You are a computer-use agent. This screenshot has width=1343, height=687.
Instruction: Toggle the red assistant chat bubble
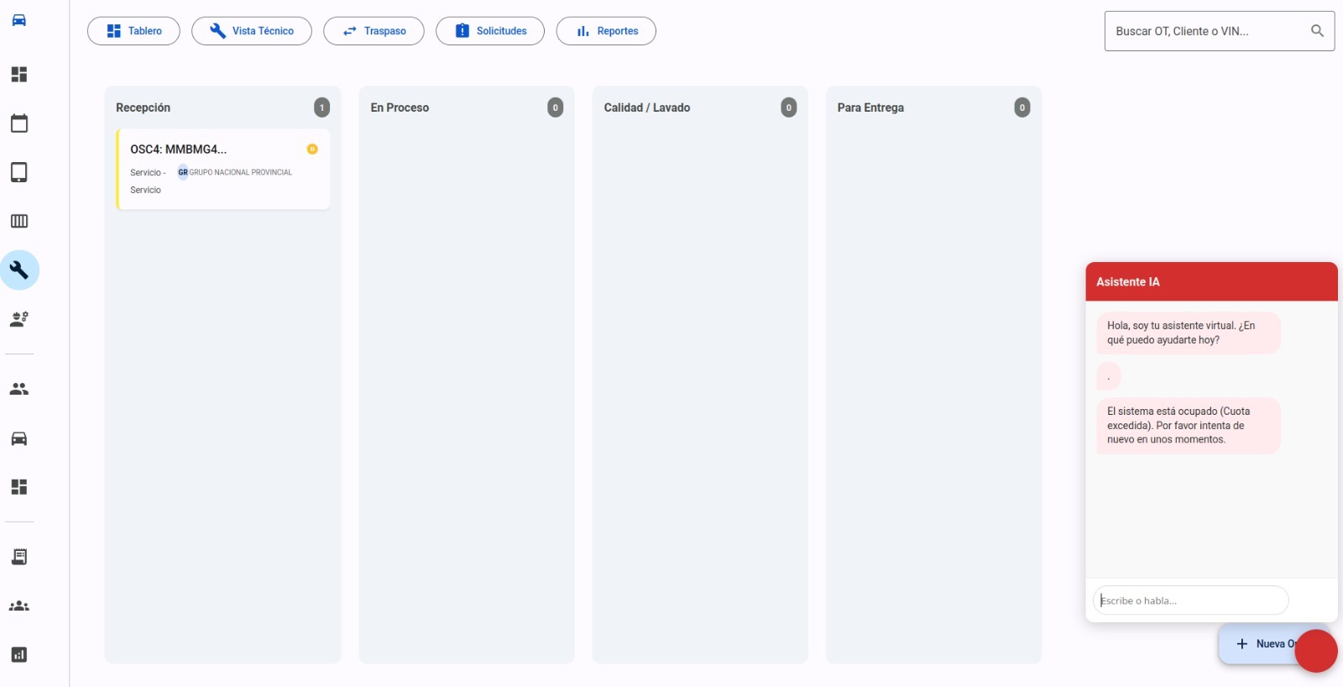click(1315, 651)
